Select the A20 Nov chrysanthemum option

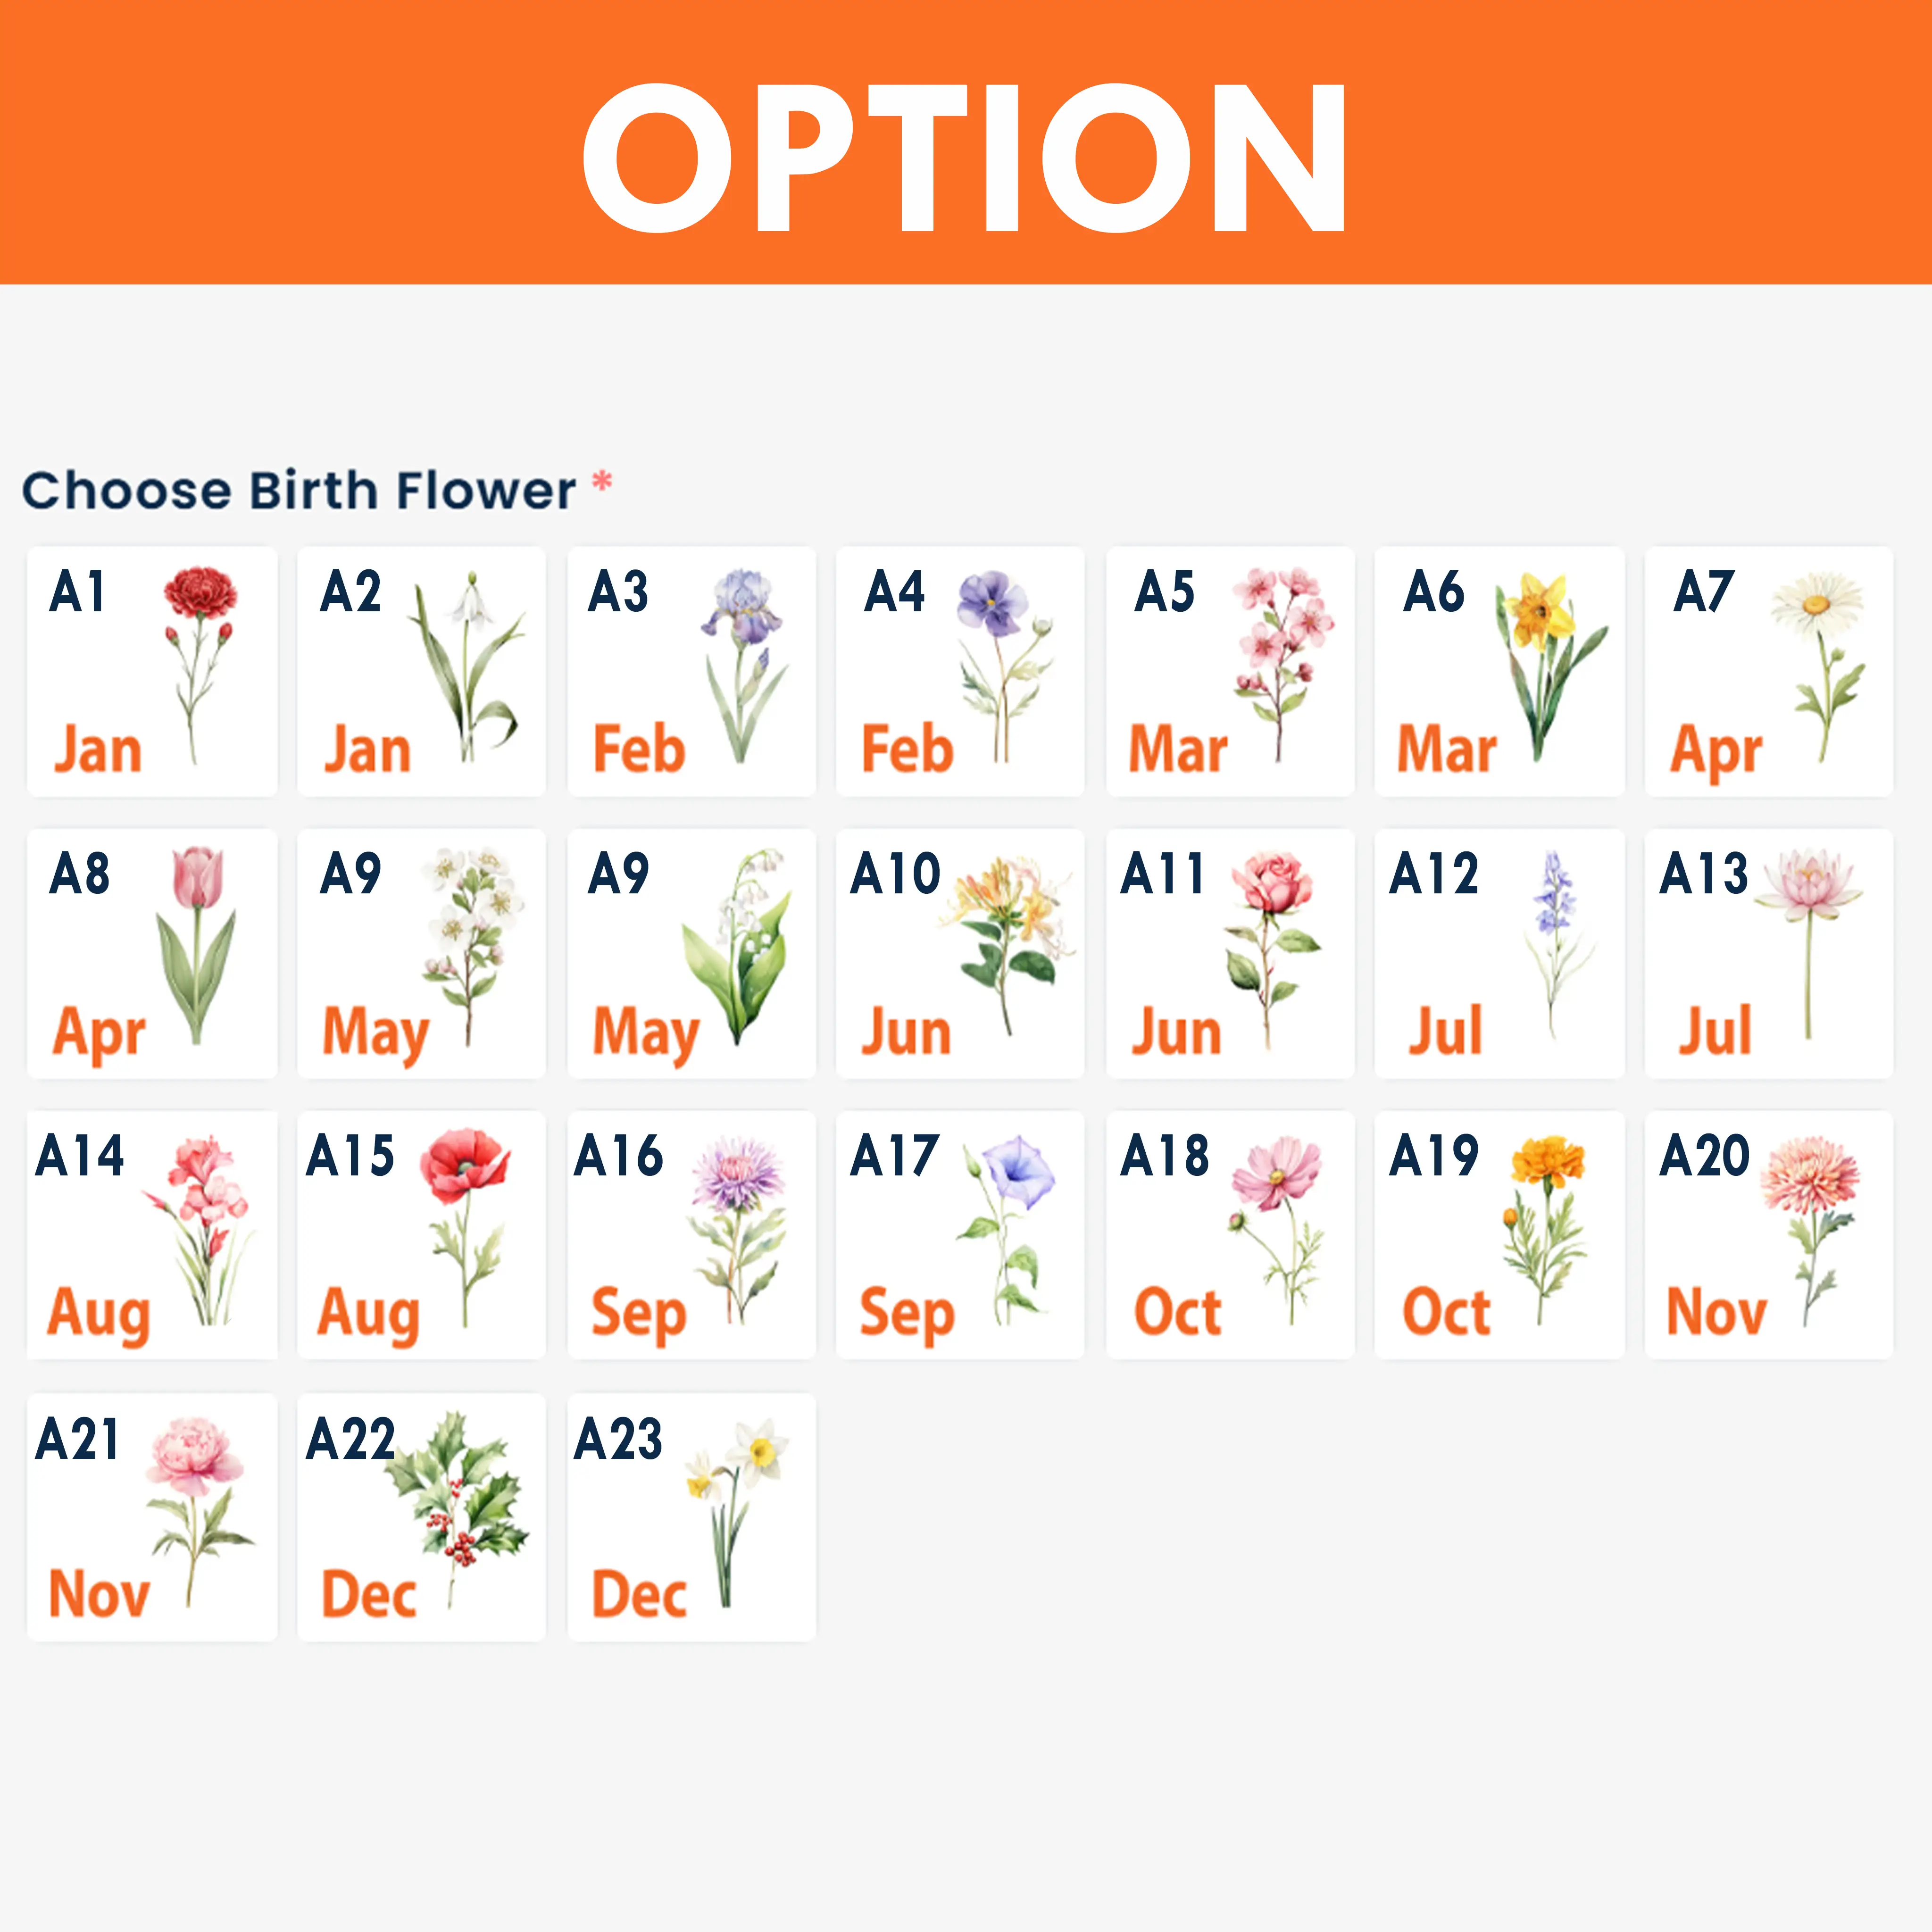pyautogui.click(x=1768, y=1235)
